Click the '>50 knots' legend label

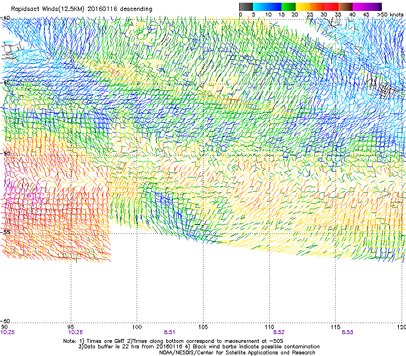(x=390, y=15)
